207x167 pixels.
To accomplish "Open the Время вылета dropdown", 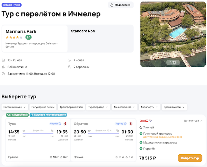I will [174, 107].
